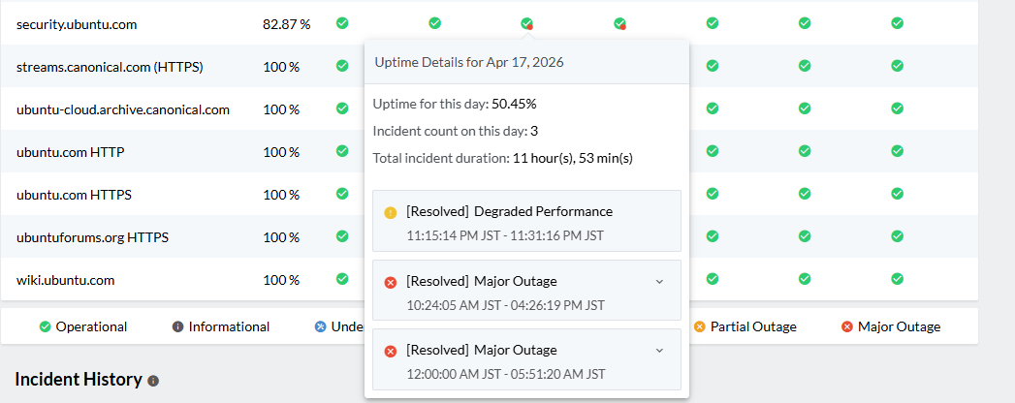Click 100 % uptime for streams.canonical.com

(281, 67)
